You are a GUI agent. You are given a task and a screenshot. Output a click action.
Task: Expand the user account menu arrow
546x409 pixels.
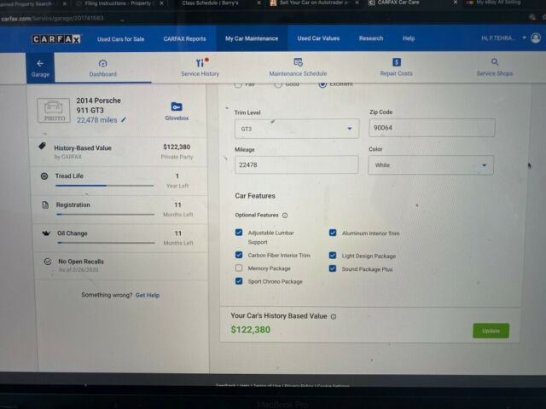pos(524,37)
